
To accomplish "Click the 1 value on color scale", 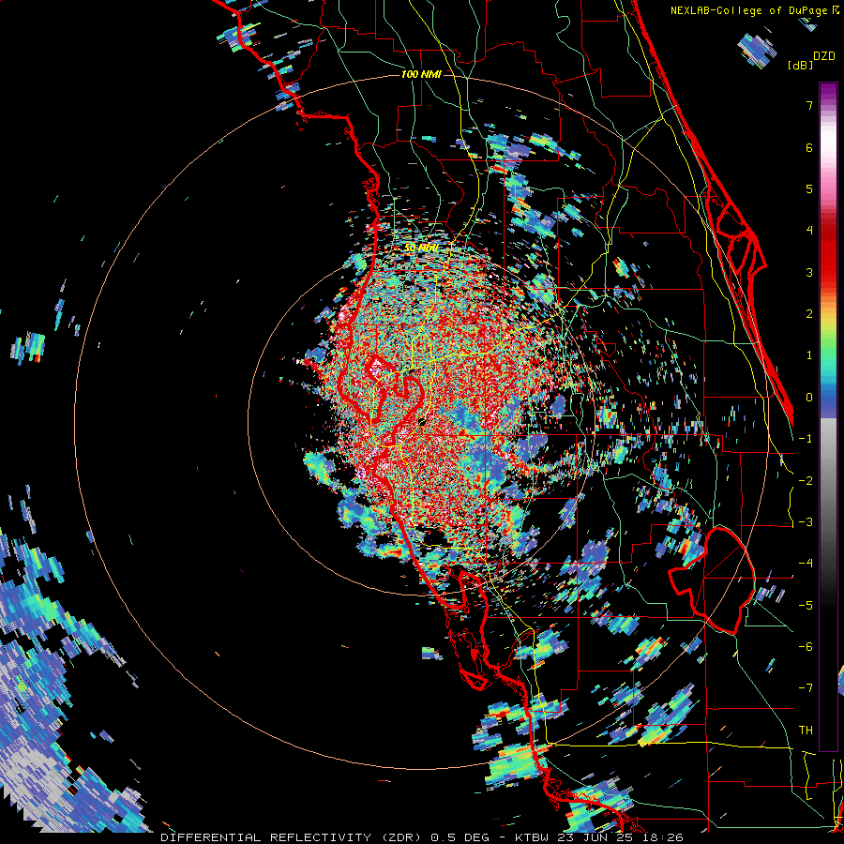I will [809, 355].
